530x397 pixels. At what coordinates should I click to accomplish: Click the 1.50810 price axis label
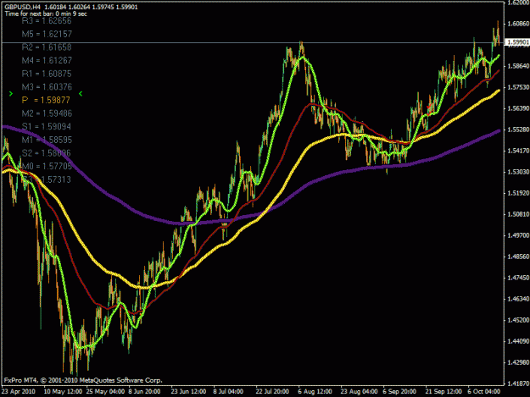(518, 214)
